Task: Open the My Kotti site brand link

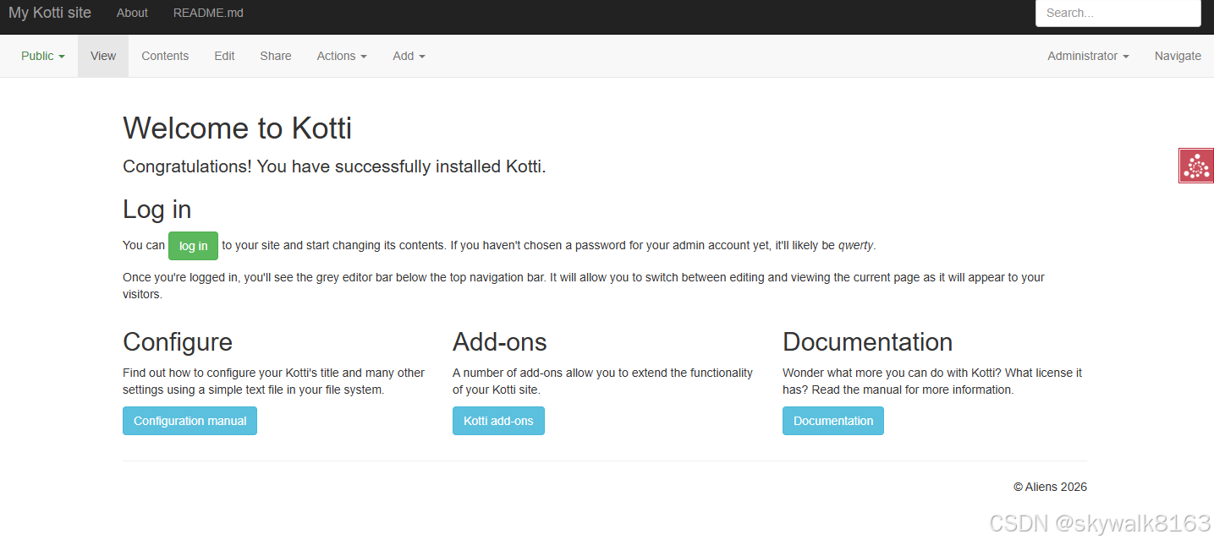Action: (x=50, y=13)
